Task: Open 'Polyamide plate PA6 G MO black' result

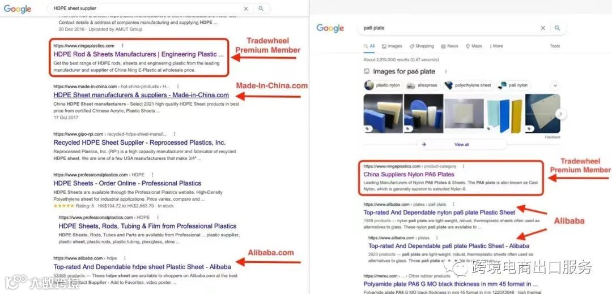Action: click(x=450, y=284)
